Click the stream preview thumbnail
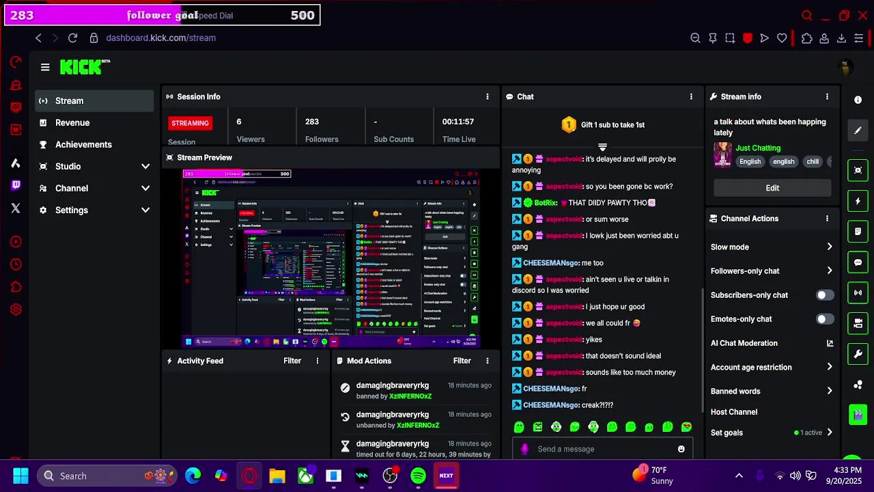Screen dimensions: 874x492 pos(331,259)
